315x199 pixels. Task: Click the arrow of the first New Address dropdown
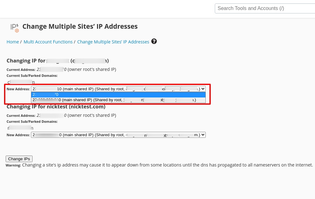click(203, 89)
